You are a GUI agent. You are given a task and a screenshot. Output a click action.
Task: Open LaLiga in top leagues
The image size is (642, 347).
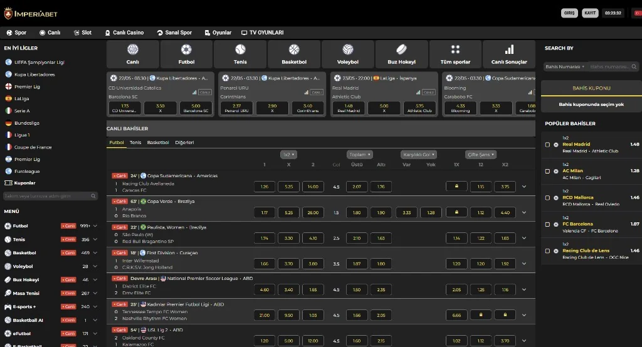click(x=17, y=98)
